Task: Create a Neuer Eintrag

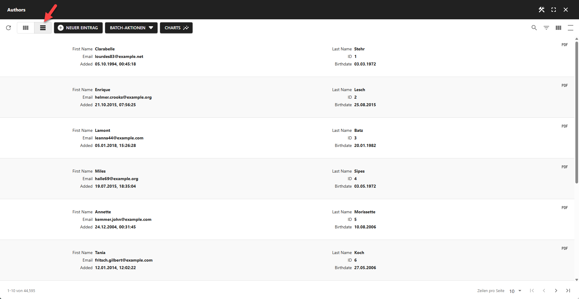Action: [x=78, y=28]
